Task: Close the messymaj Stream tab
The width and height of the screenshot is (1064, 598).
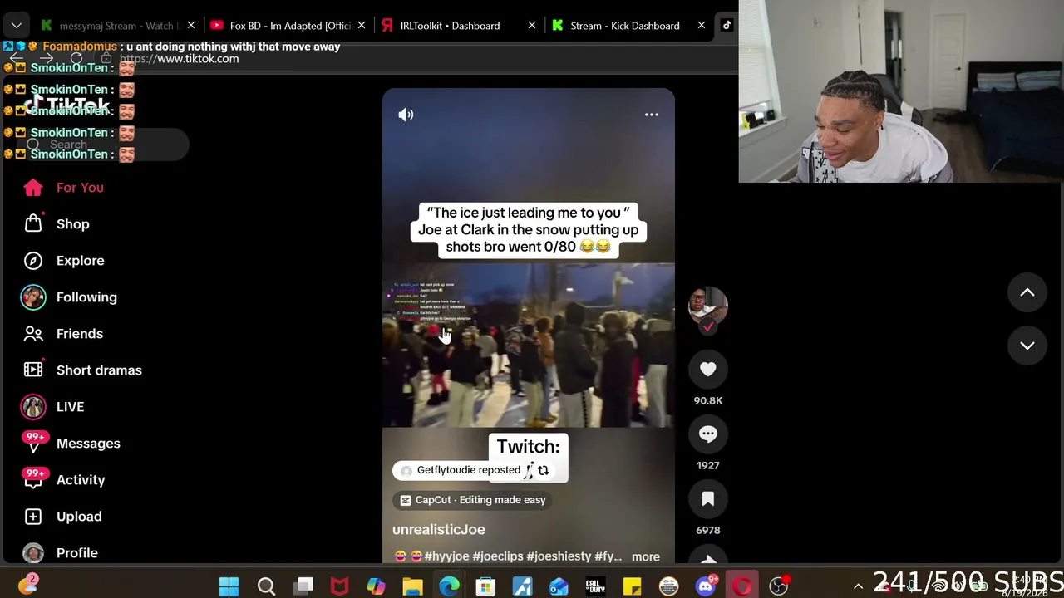Action: tap(191, 26)
